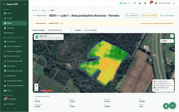Open the chat feedback icon in top bar
The image size is (179, 112).
(135, 3)
